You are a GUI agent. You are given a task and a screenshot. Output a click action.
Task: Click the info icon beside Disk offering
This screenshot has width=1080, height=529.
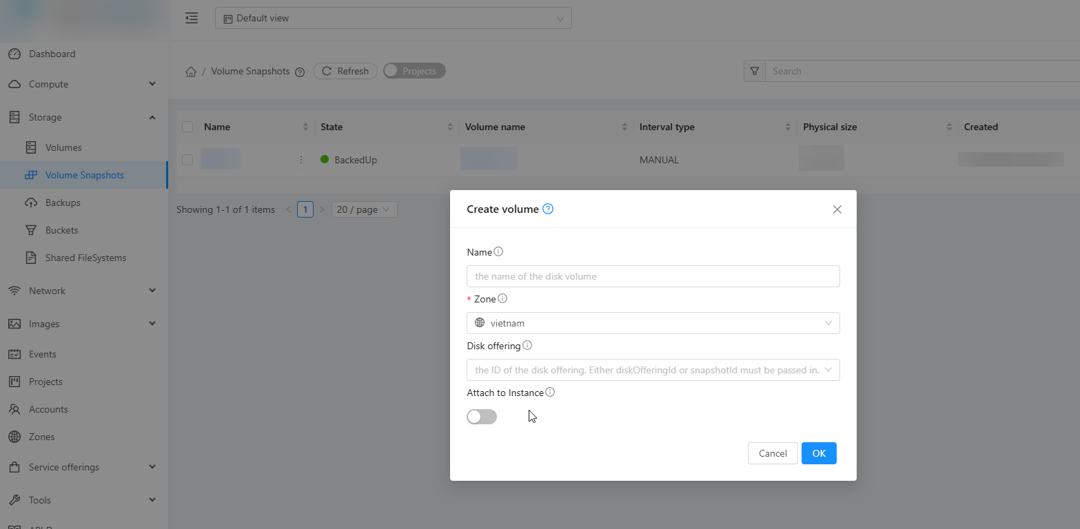click(x=527, y=346)
